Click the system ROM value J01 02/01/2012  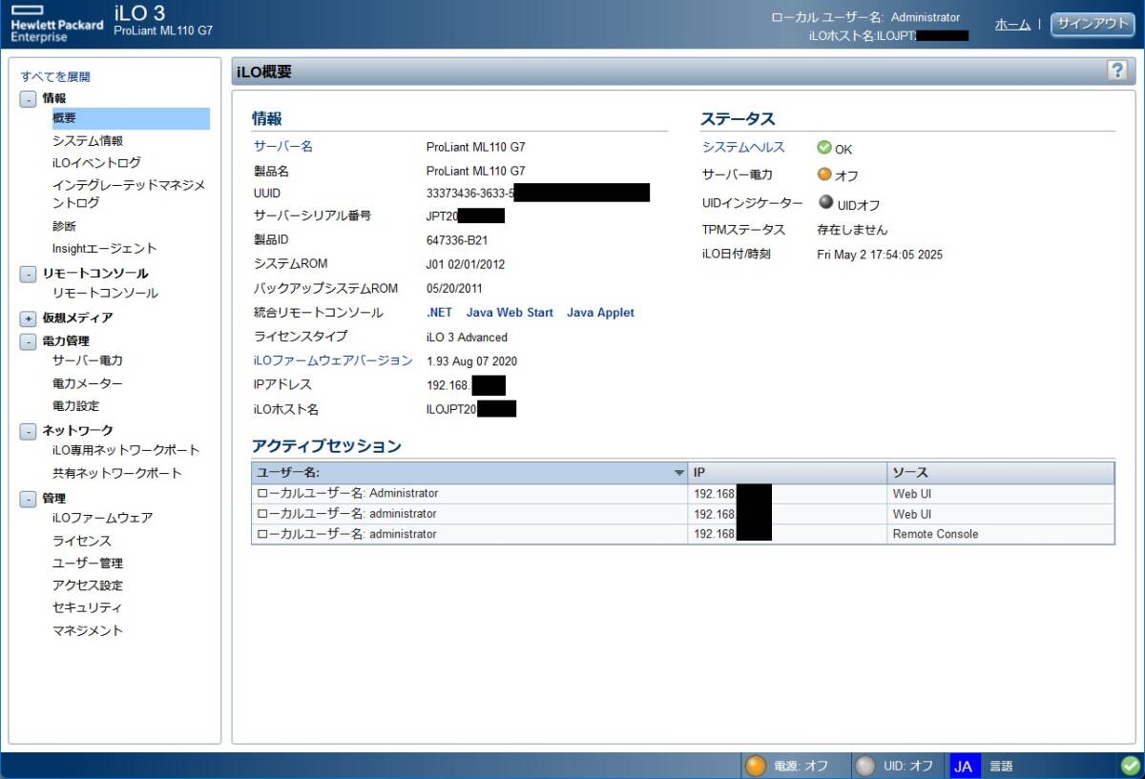pyautogui.click(x=466, y=264)
